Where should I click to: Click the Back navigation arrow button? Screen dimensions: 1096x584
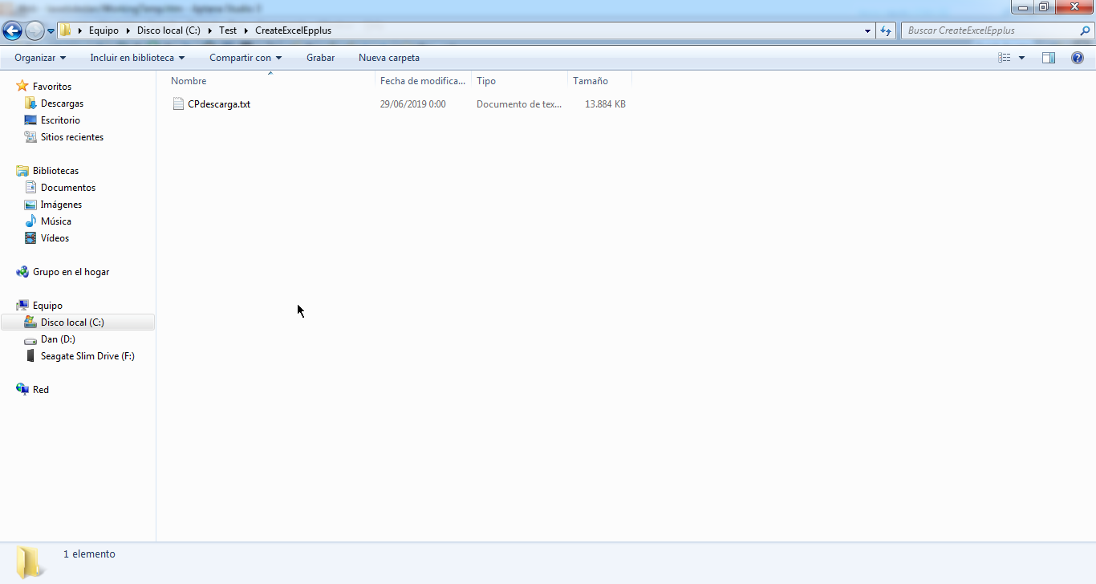(x=12, y=31)
